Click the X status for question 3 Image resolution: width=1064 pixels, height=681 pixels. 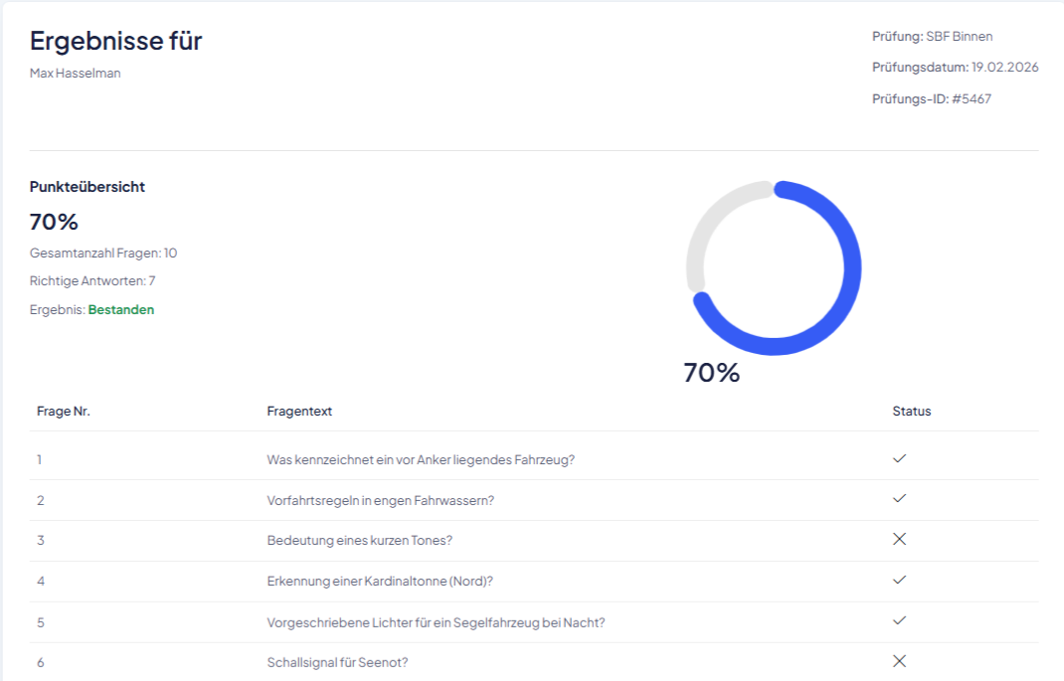pos(900,540)
